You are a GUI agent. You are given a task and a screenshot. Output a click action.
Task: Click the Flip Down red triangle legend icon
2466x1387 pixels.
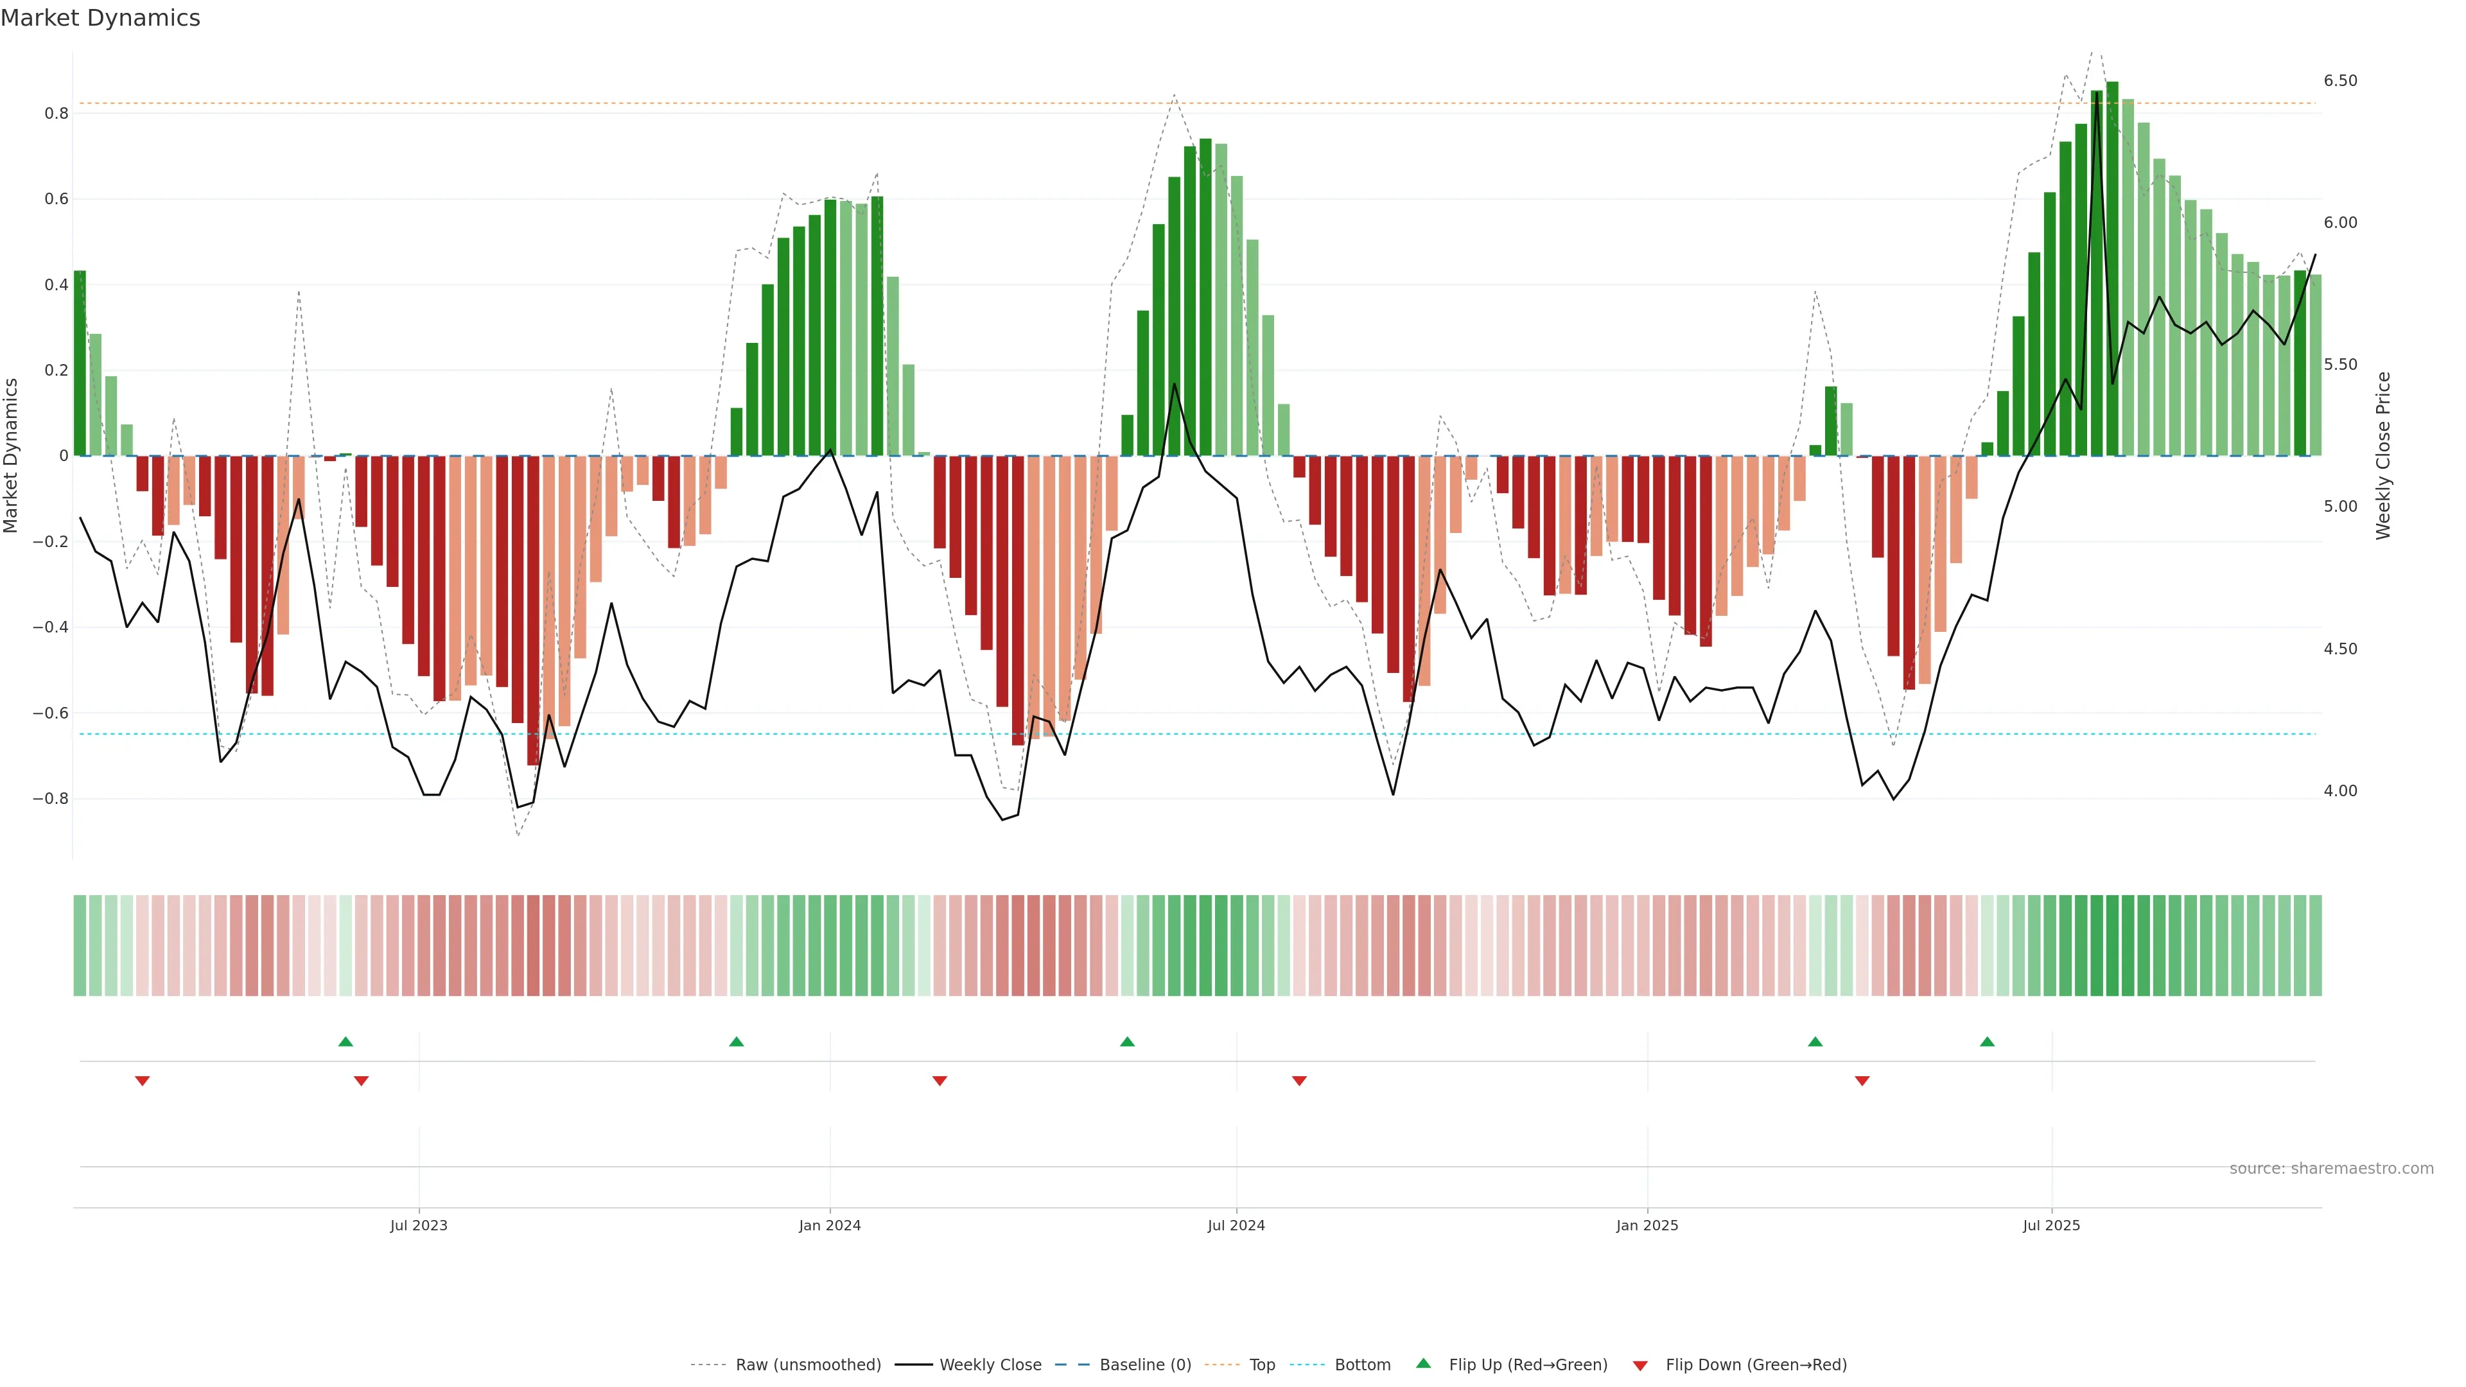pos(1640,1365)
